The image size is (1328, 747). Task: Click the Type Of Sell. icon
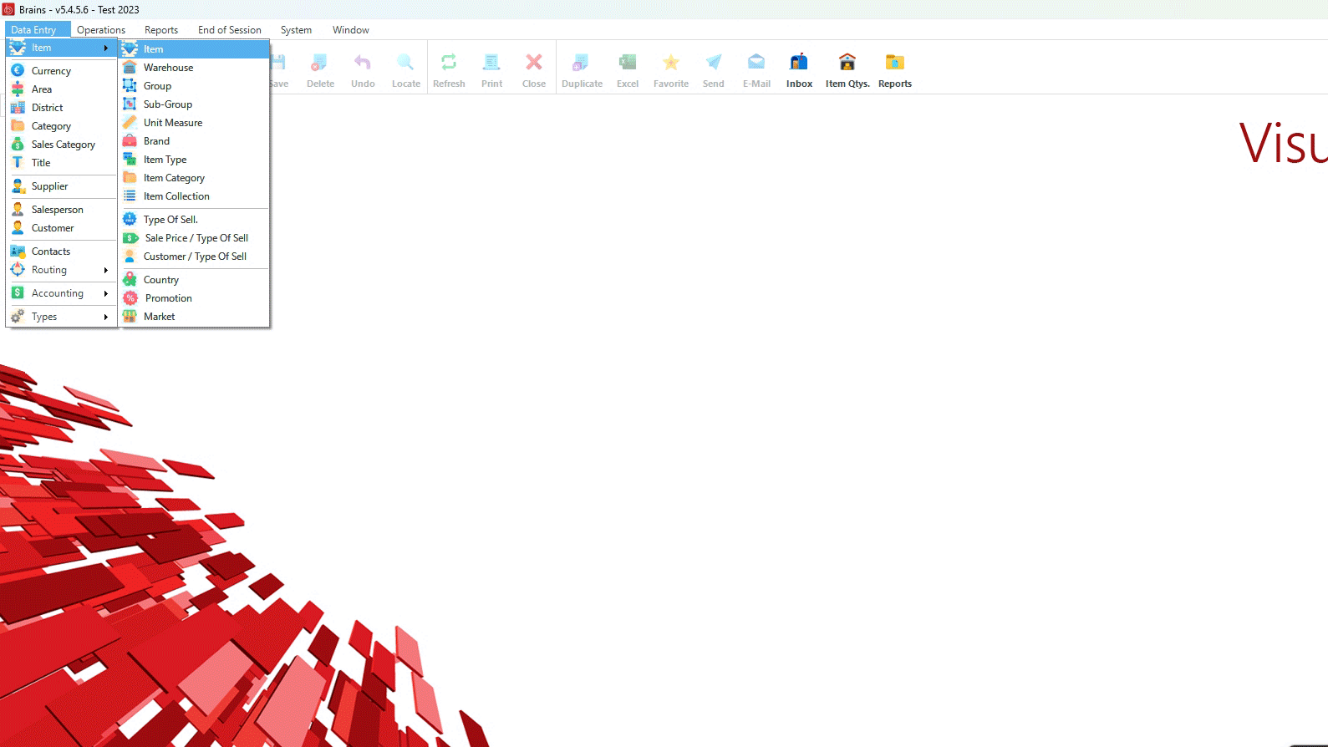(130, 220)
